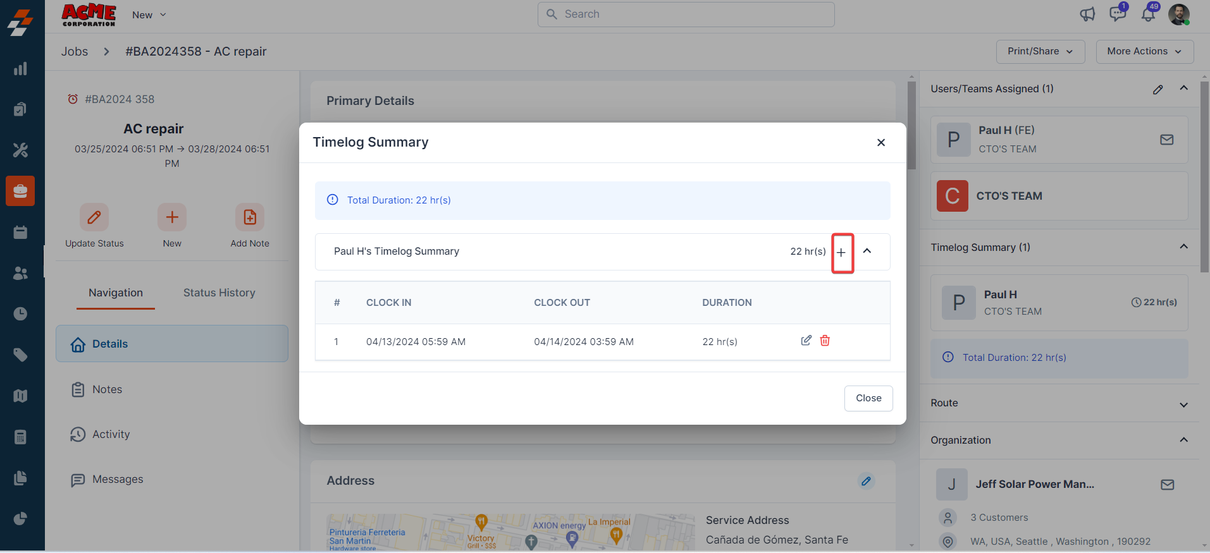Collapse Paul H's Timelog Summary row

click(867, 251)
